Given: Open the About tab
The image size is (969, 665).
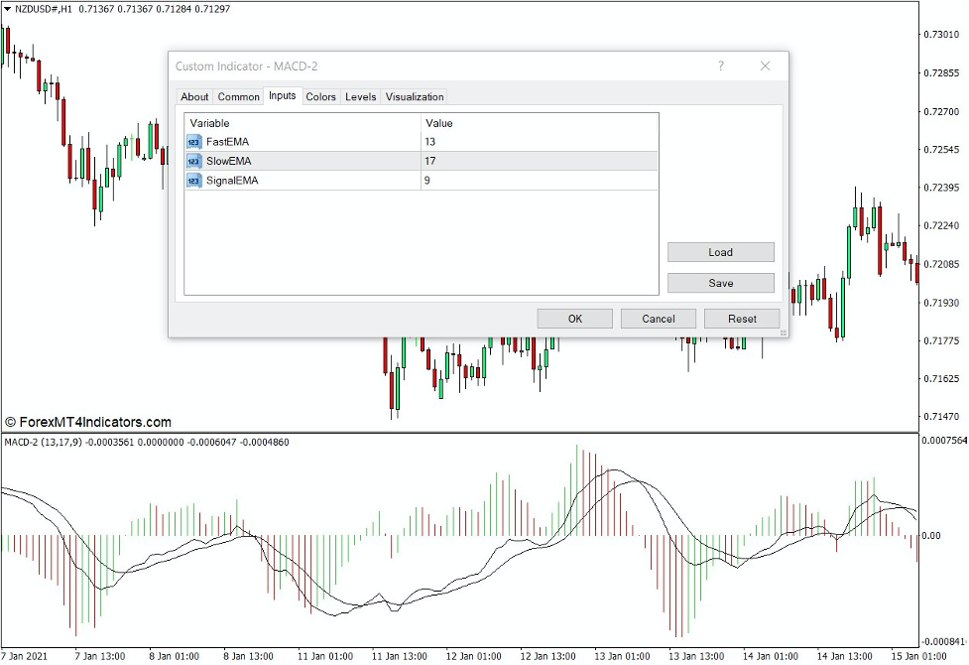Looking at the screenshot, I should [194, 96].
